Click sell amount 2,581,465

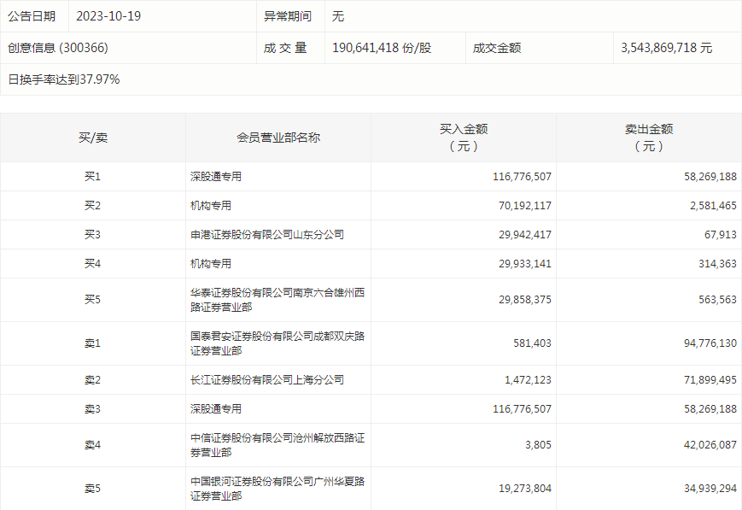point(713,206)
